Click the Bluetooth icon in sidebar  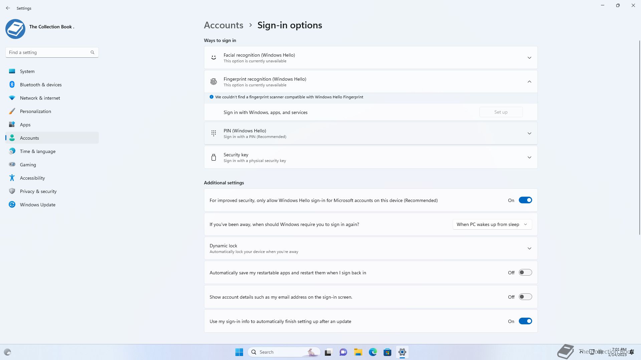pyautogui.click(x=12, y=84)
